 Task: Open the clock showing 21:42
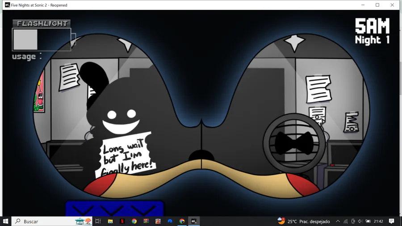click(378, 221)
